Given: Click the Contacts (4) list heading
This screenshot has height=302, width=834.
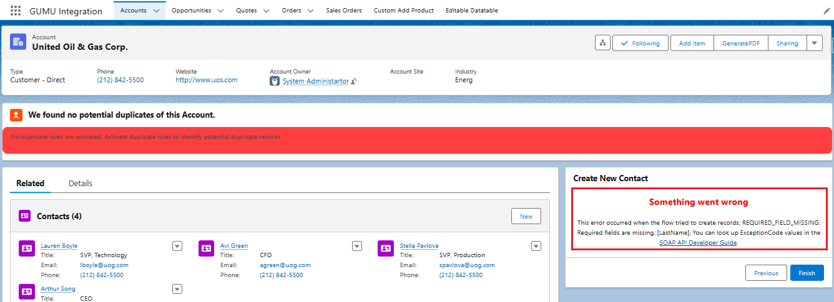Looking at the screenshot, I should (59, 216).
